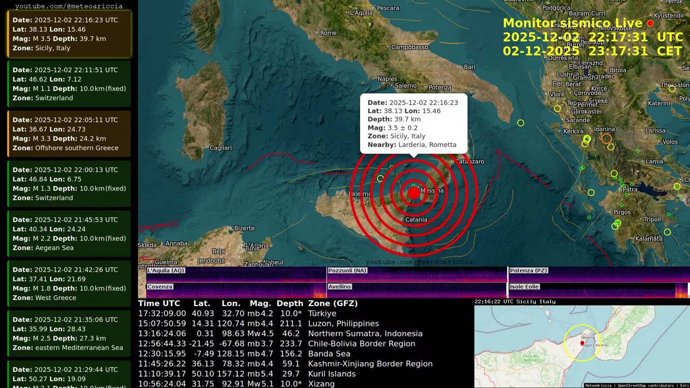Click the large yellow circle on the mini-map
The width and height of the screenshot is (690, 388).
point(582,343)
